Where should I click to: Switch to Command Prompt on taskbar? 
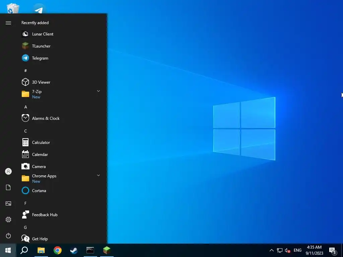click(x=90, y=250)
